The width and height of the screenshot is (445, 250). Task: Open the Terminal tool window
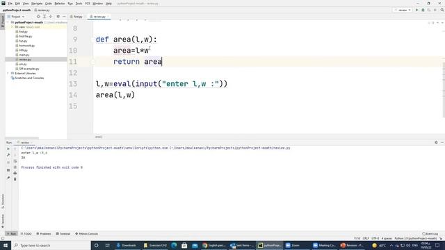[63, 234]
